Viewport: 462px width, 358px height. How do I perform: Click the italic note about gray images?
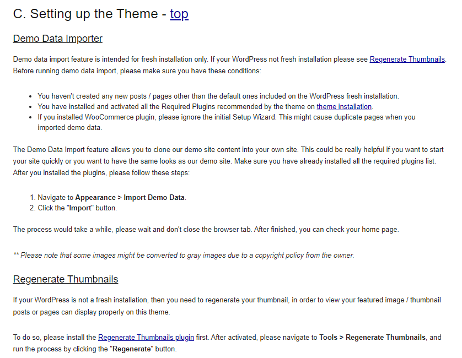(x=184, y=256)
